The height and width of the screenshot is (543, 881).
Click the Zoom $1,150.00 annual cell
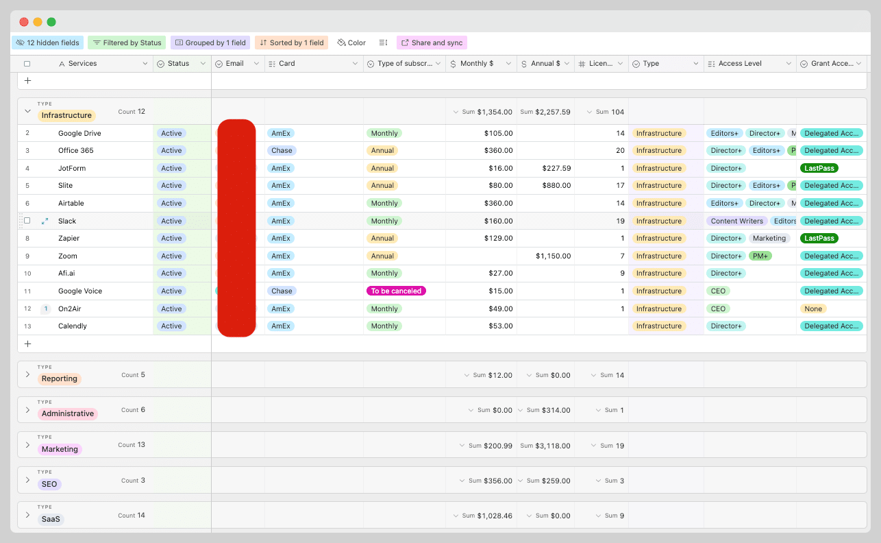[x=545, y=256]
